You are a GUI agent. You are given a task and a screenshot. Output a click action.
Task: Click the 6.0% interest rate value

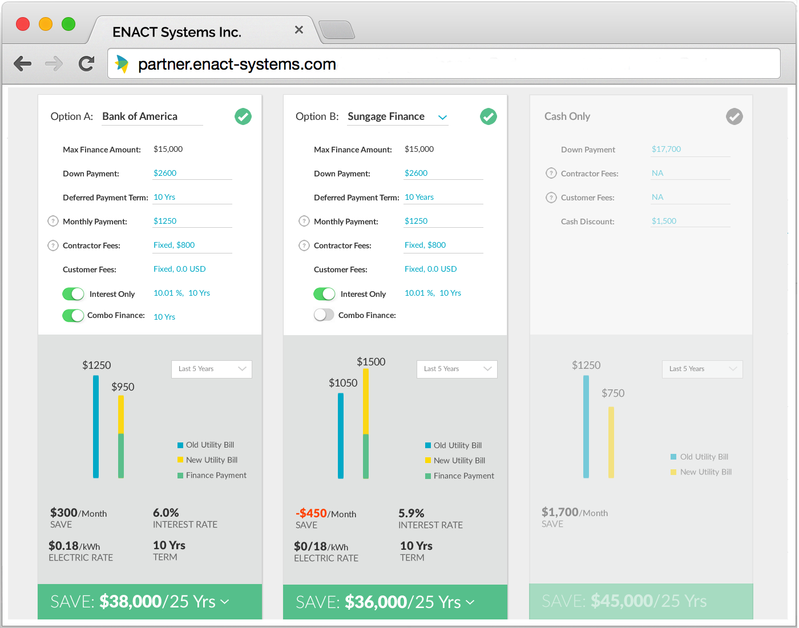point(166,513)
